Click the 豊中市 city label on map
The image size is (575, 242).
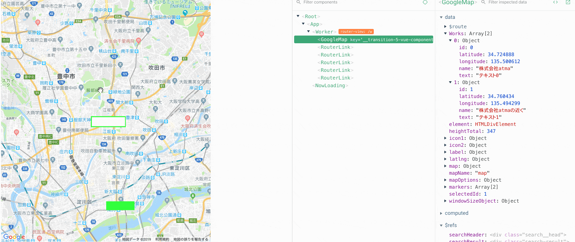click(66, 76)
